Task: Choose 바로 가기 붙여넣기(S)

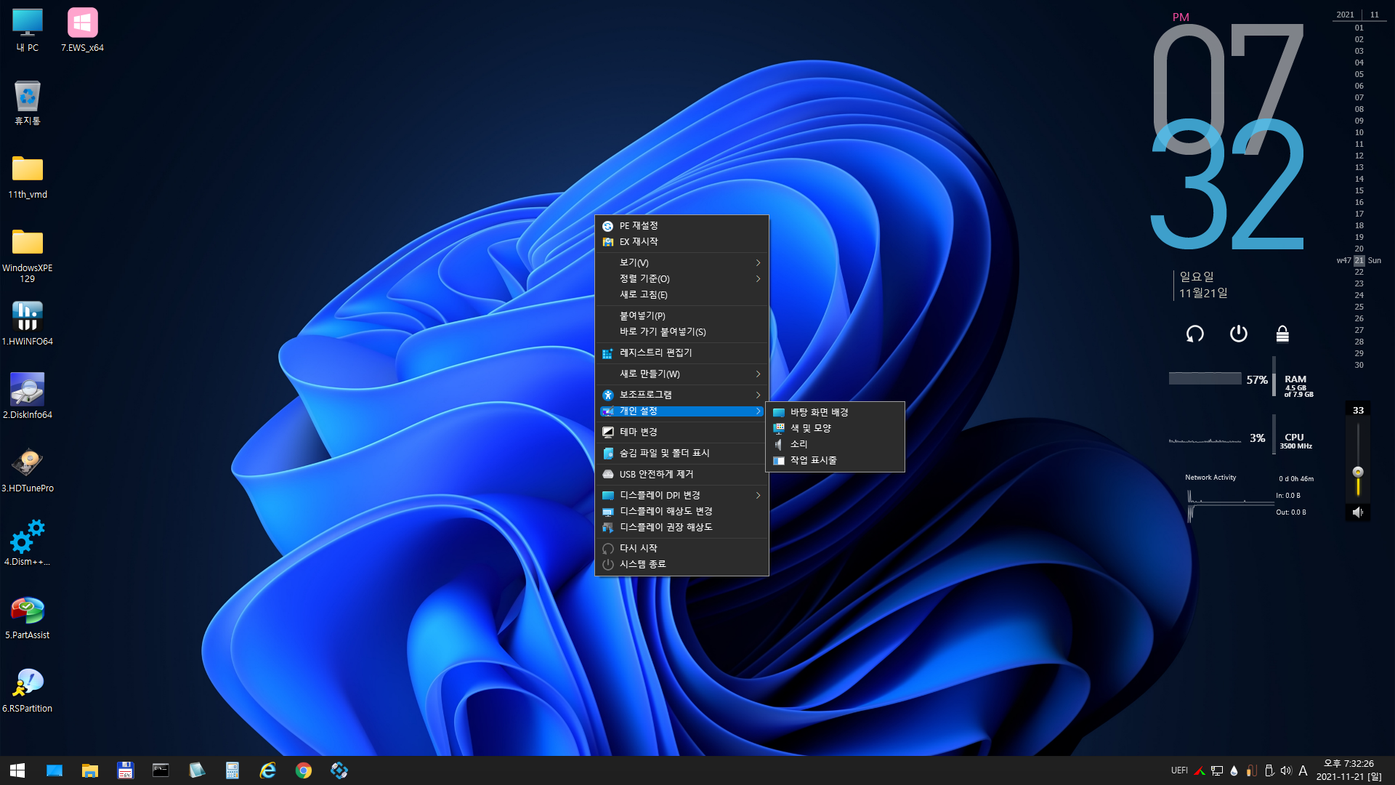Action: tap(682, 331)
